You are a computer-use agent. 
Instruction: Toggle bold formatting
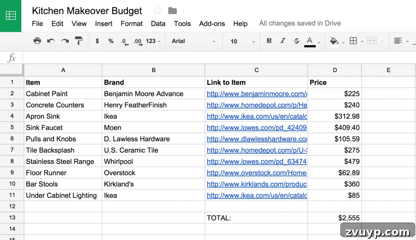[269, 41]
